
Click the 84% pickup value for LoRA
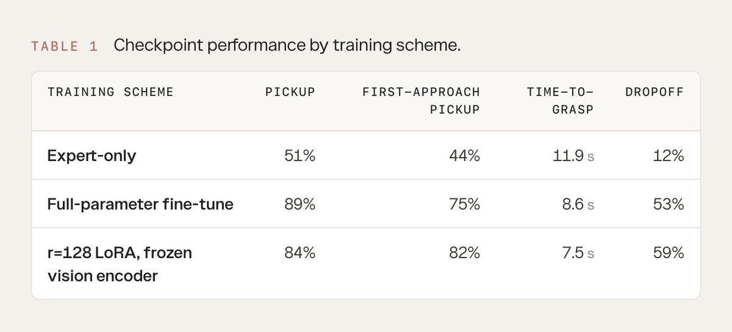(300, 252)
